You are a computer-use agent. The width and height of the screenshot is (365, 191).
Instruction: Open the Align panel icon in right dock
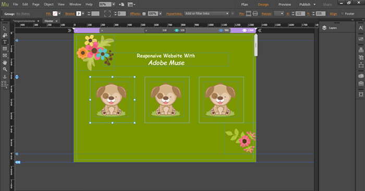(x=361, y=50)
